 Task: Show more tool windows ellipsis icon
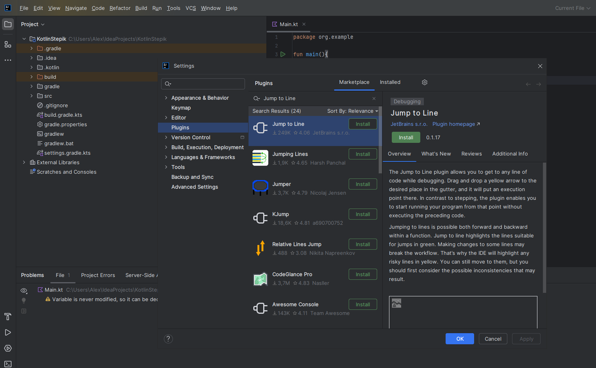[x=8, y=60]
